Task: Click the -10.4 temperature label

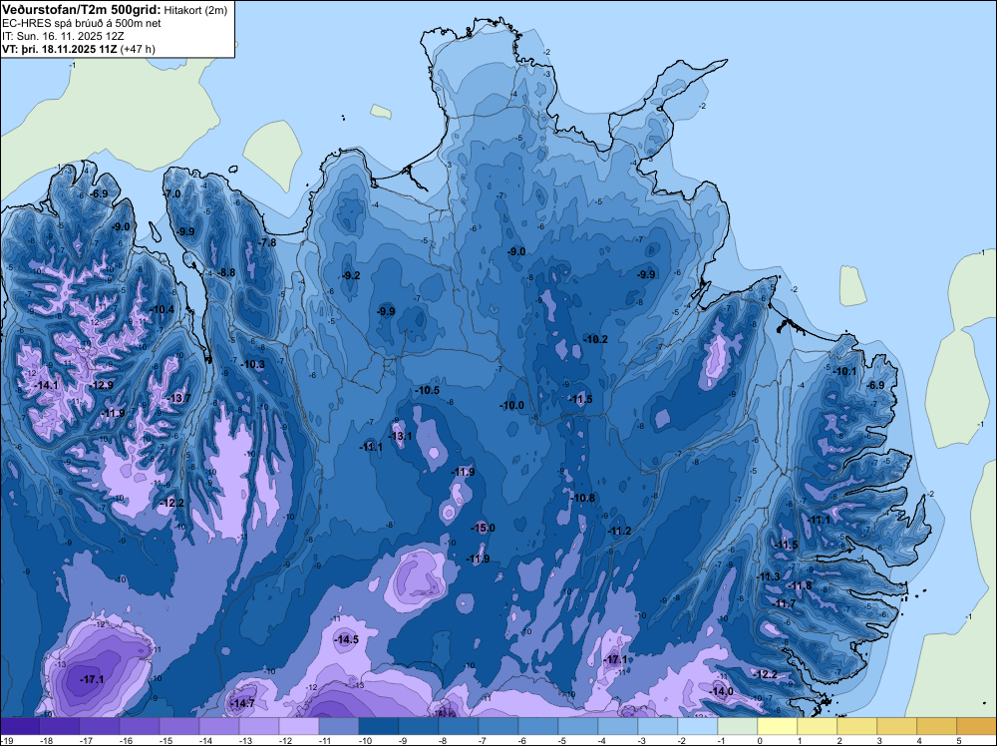Action: [x=162, y=309]
